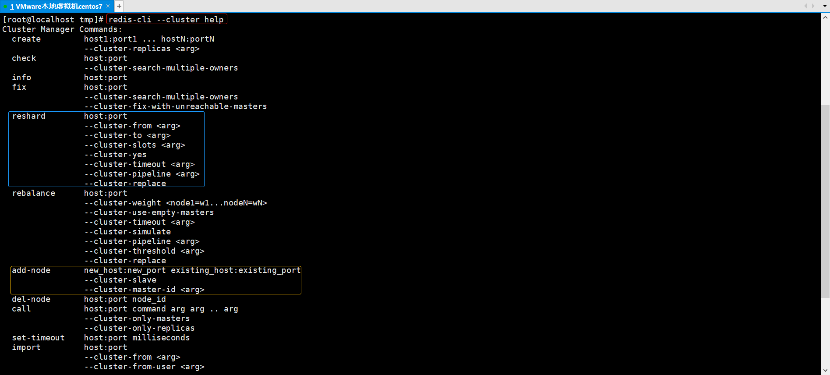Click the '--cluster-from-user <arg>' option
Viewport: 830px width, 375px height.
pos(145,367)
